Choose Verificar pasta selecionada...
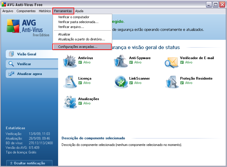The image size is (227, 167). pos(83,22)
